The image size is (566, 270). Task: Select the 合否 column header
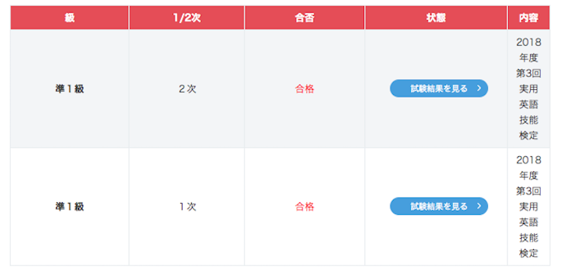304,18
